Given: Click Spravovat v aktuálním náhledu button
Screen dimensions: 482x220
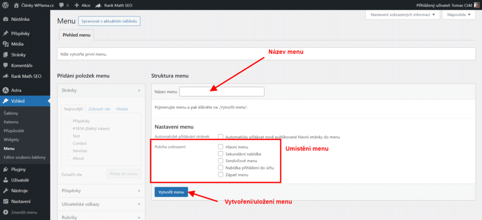Looking at the screenshot, I should tap(109, 21).
